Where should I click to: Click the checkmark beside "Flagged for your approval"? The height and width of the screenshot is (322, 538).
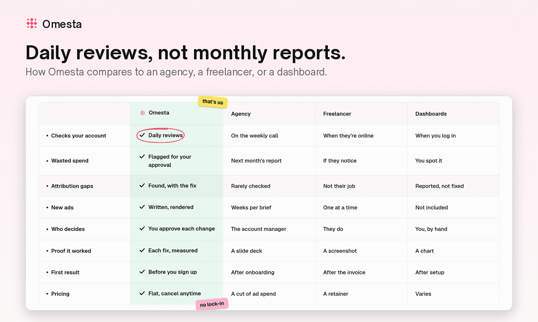point(142,157)
